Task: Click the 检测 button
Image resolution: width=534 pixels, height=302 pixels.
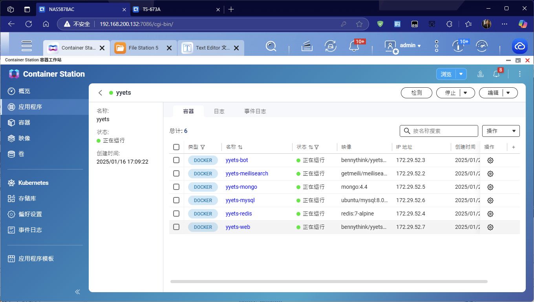Action: click(x=416, y=93)
